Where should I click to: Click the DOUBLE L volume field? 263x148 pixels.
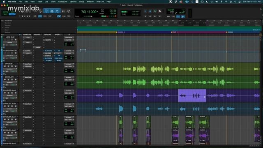69,69
